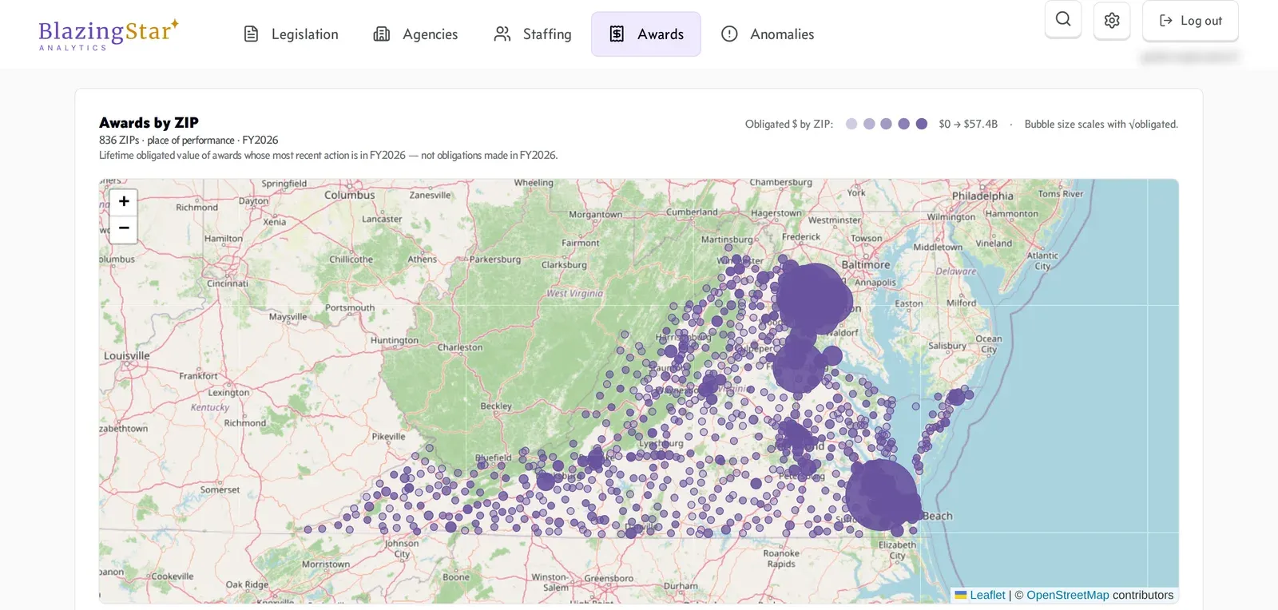Click the darkest purple legend dot
Image resolution: width=1278 pixels, height=610 pixels.
(922, 124)
